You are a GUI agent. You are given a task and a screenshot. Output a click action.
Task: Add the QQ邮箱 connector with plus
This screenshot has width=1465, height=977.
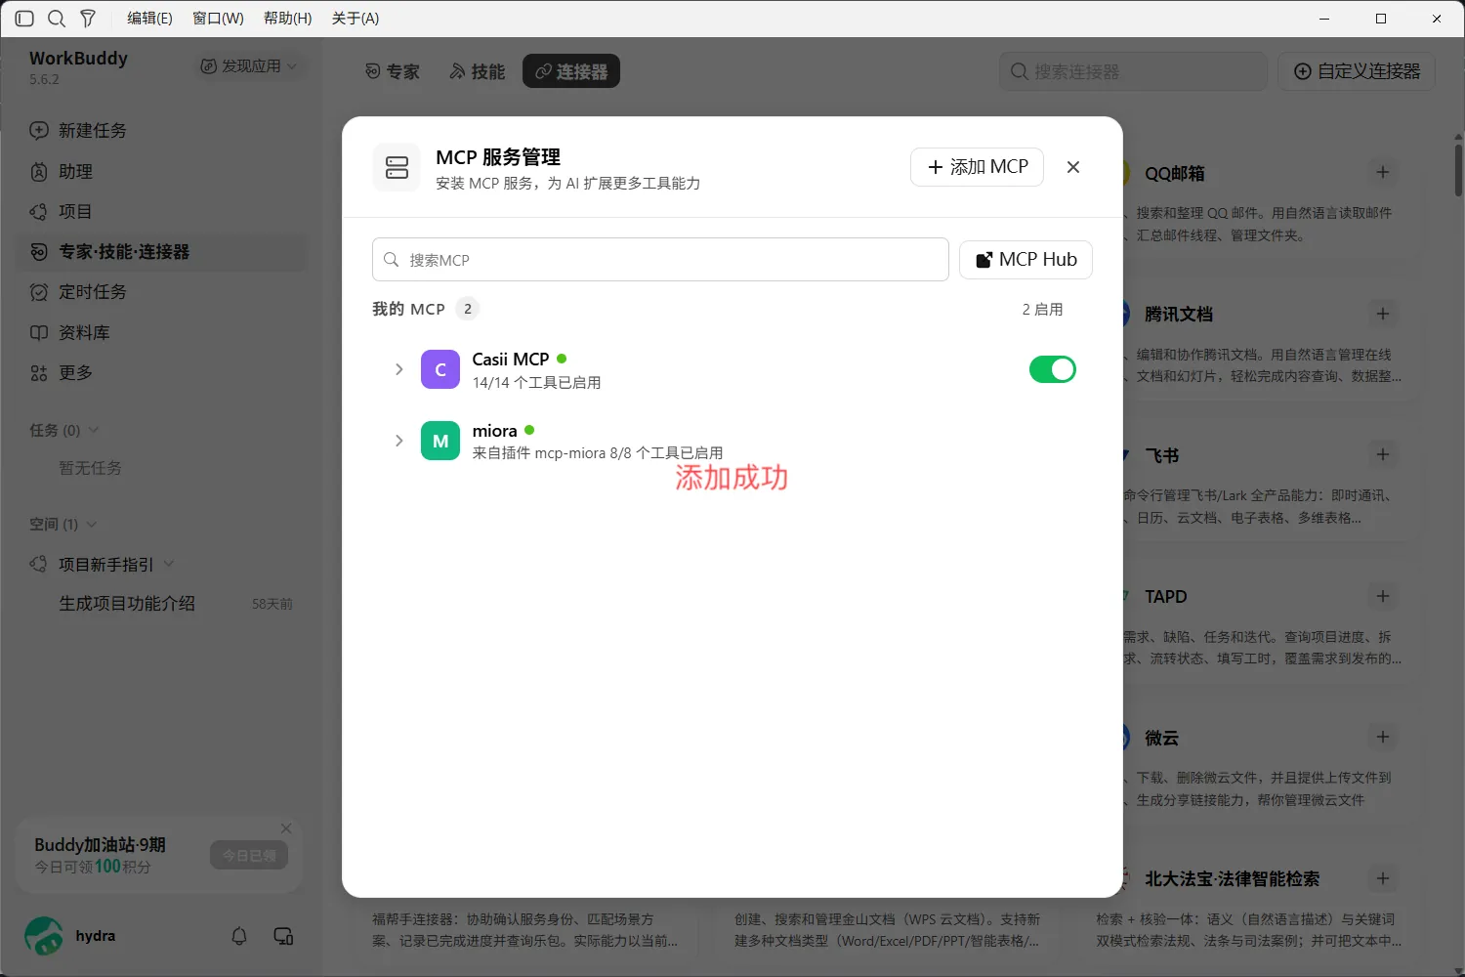(1383, 172)
